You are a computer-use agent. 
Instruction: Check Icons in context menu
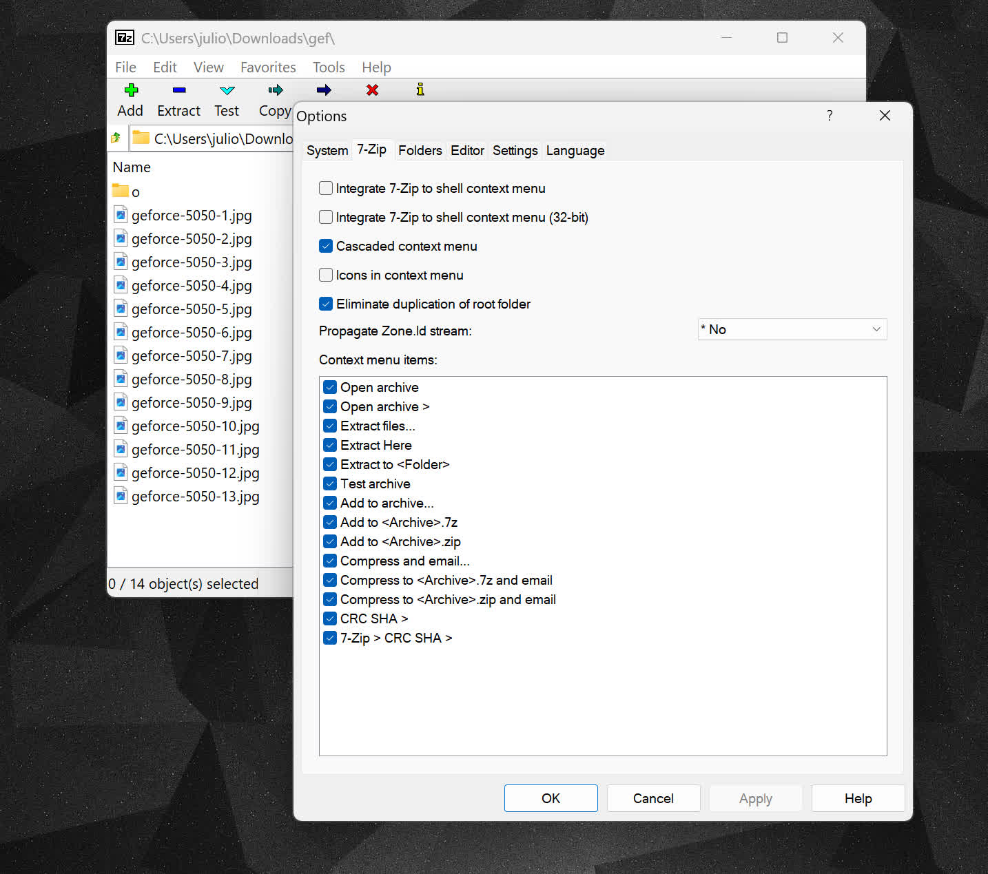[326, 275]
